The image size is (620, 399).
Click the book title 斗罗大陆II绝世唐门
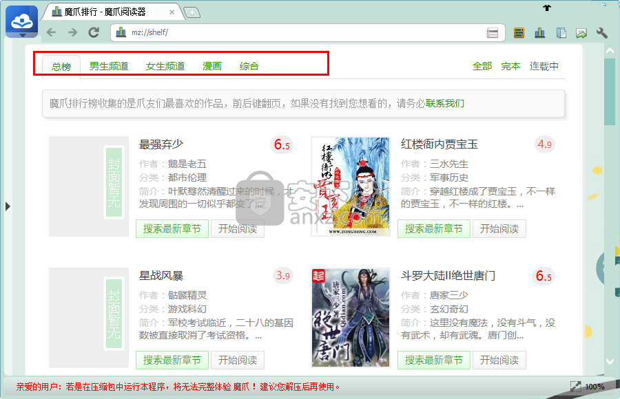448,275
